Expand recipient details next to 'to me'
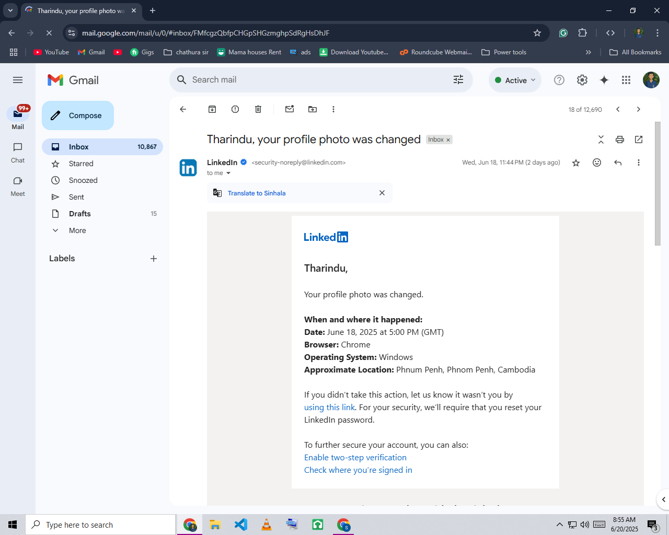This screenshot has height=535, width=669. coord(228,173)
